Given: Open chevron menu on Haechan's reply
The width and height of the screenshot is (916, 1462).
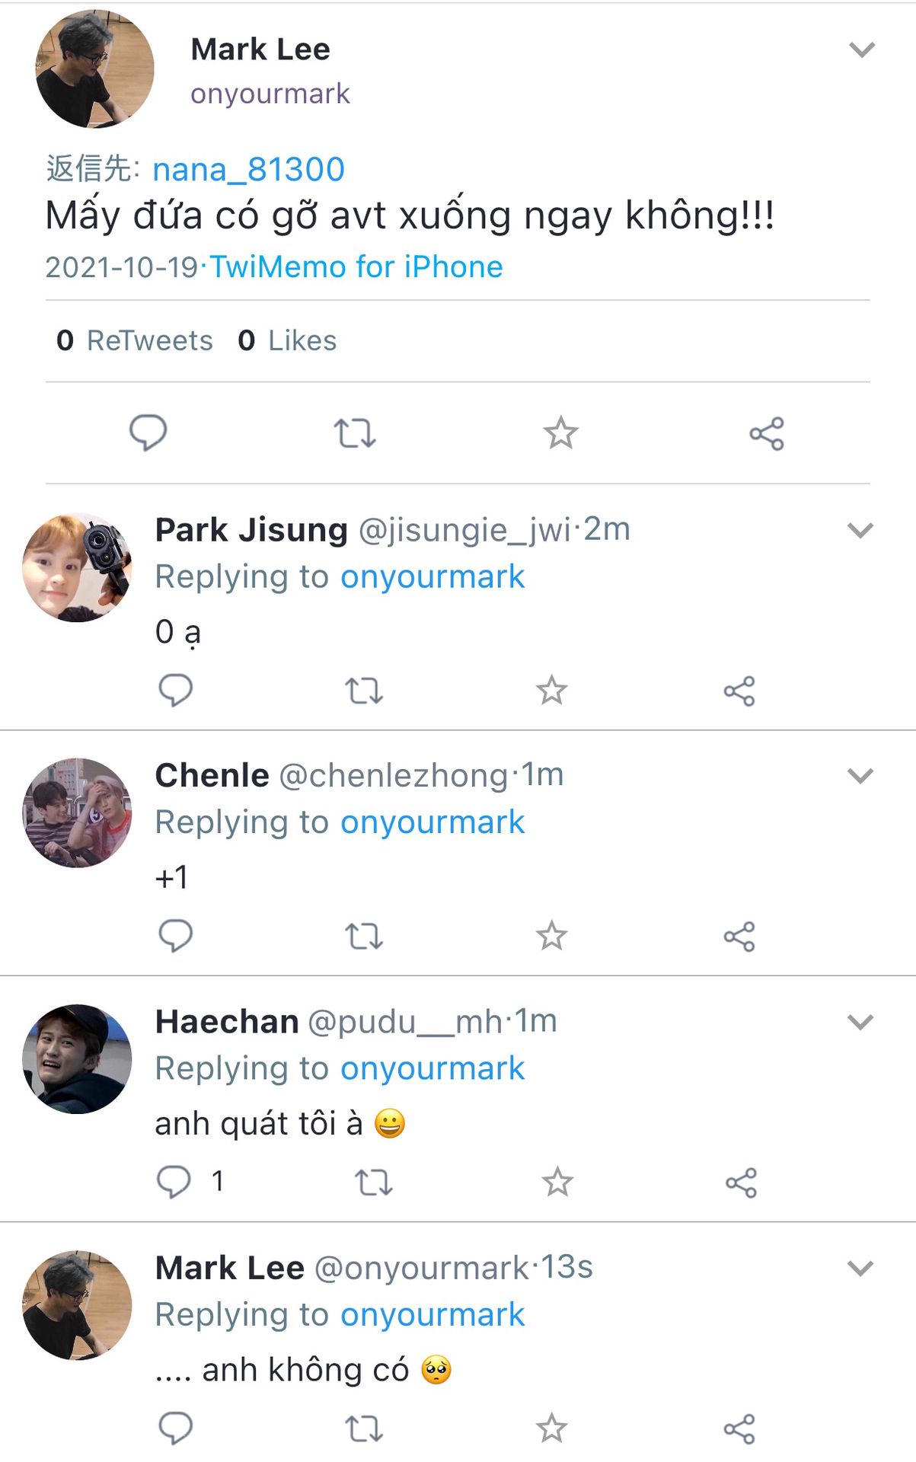Looking at the screenshot, I should (x=860, y=1022).
